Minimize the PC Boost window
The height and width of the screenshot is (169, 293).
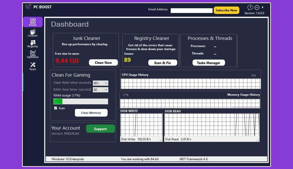(257, 7)
